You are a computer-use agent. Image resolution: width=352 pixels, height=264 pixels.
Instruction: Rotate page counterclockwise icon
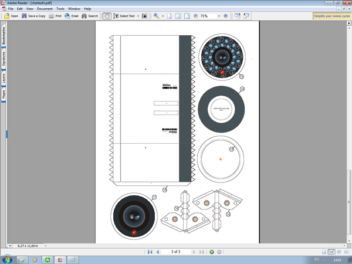(x=246, y=16)
